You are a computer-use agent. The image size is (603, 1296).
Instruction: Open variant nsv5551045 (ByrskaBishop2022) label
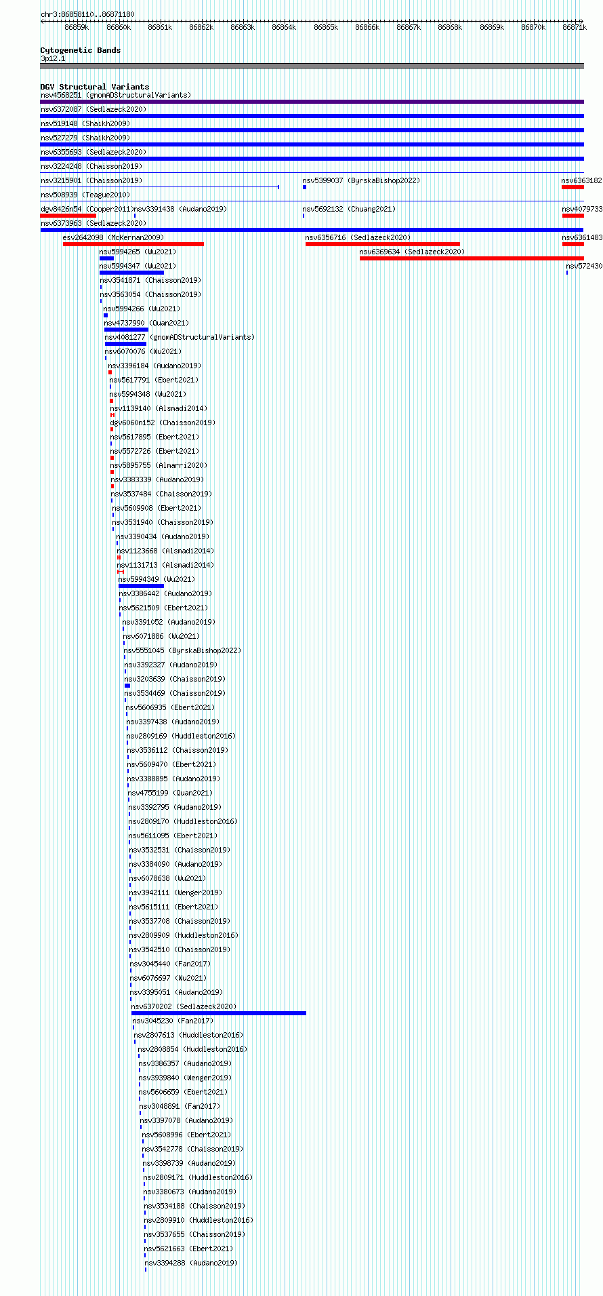pyautogui.click(x=183, y=650)
